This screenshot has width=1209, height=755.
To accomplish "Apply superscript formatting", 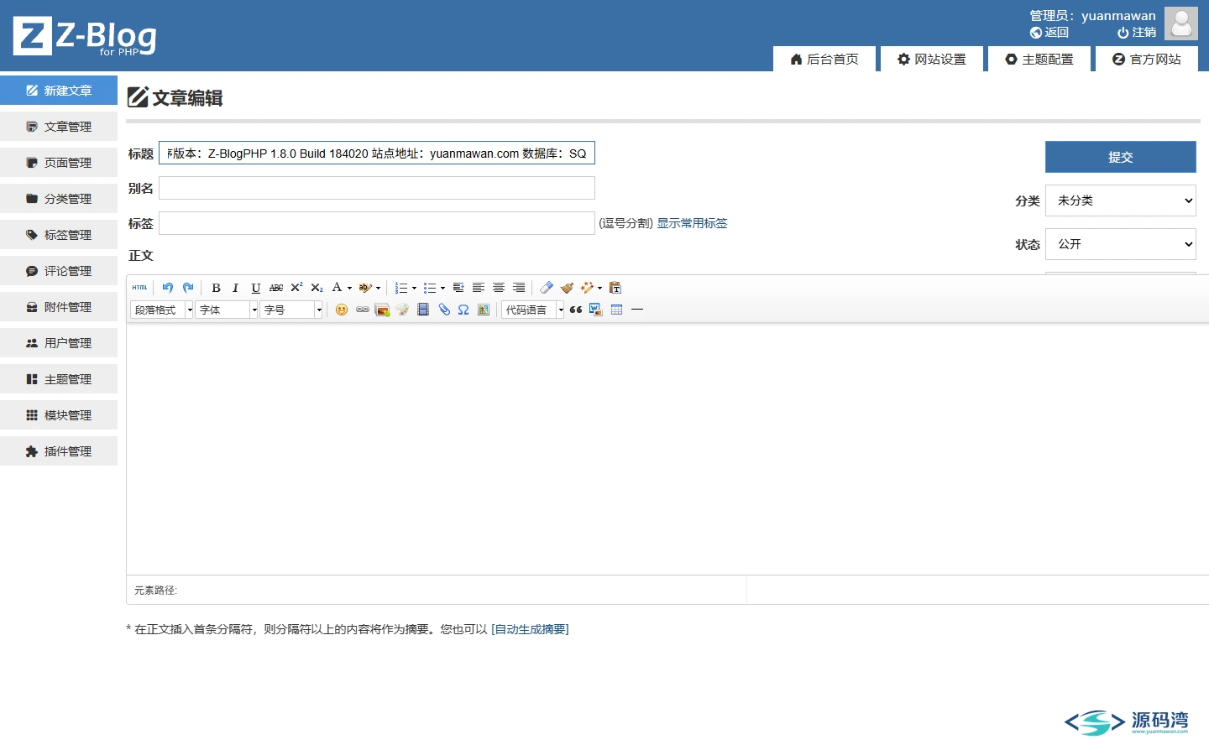I will pyautogui.click(x=296, y=288).
